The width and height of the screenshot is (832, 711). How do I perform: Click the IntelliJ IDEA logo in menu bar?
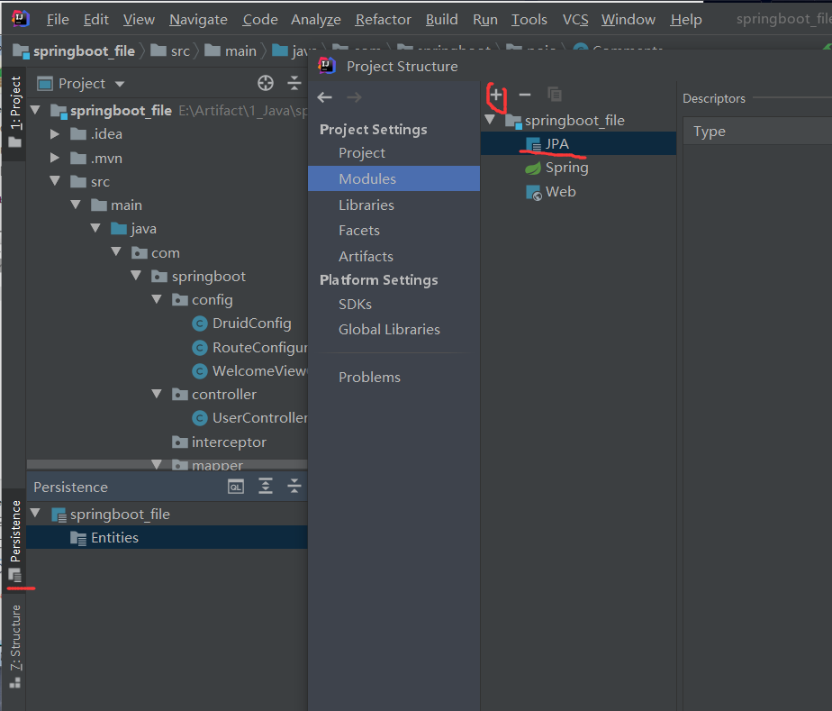(20, 19)
